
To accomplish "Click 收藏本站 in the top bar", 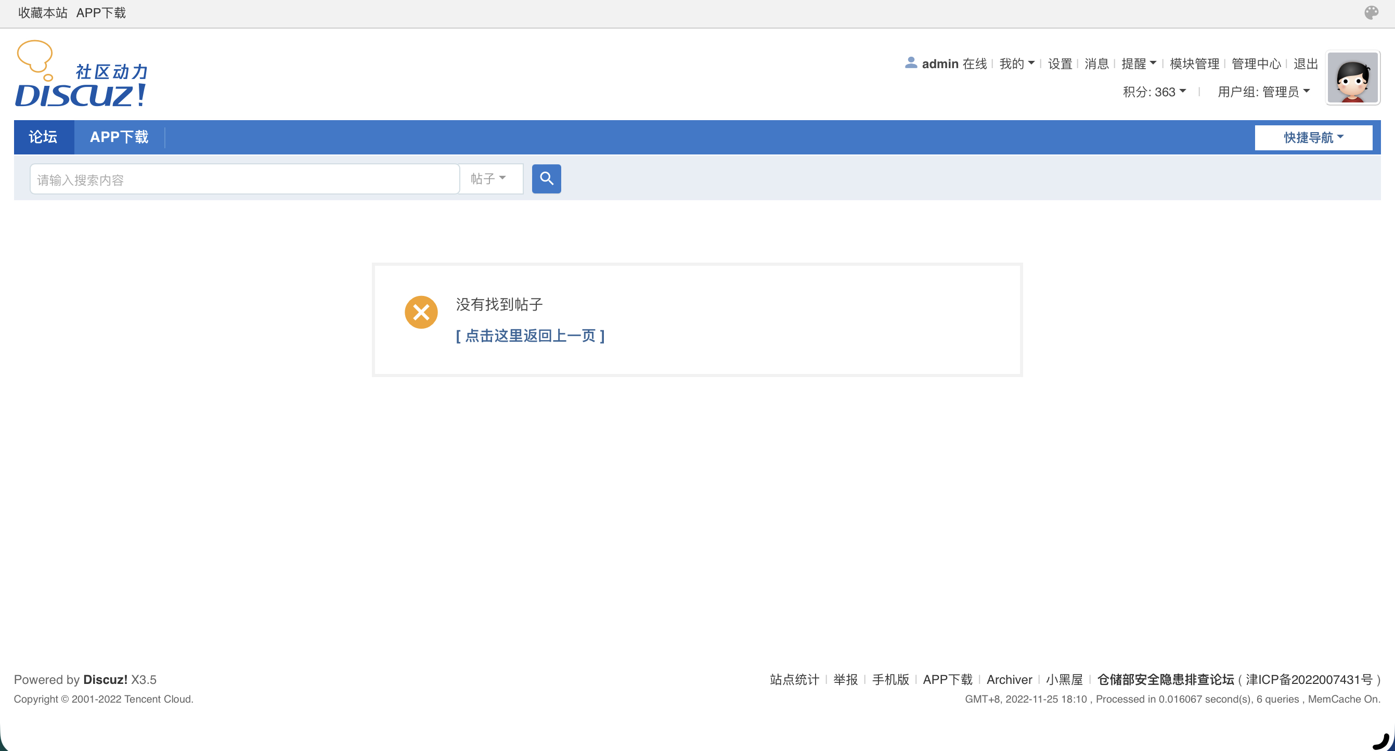I will pyautogui.click(x=43, y=12).
